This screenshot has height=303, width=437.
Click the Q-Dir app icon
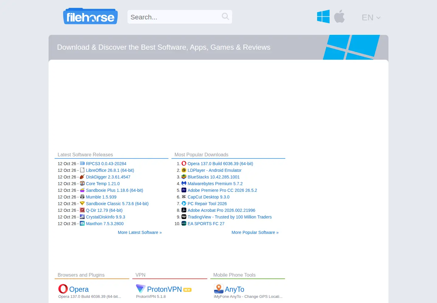tap(82, 210)
